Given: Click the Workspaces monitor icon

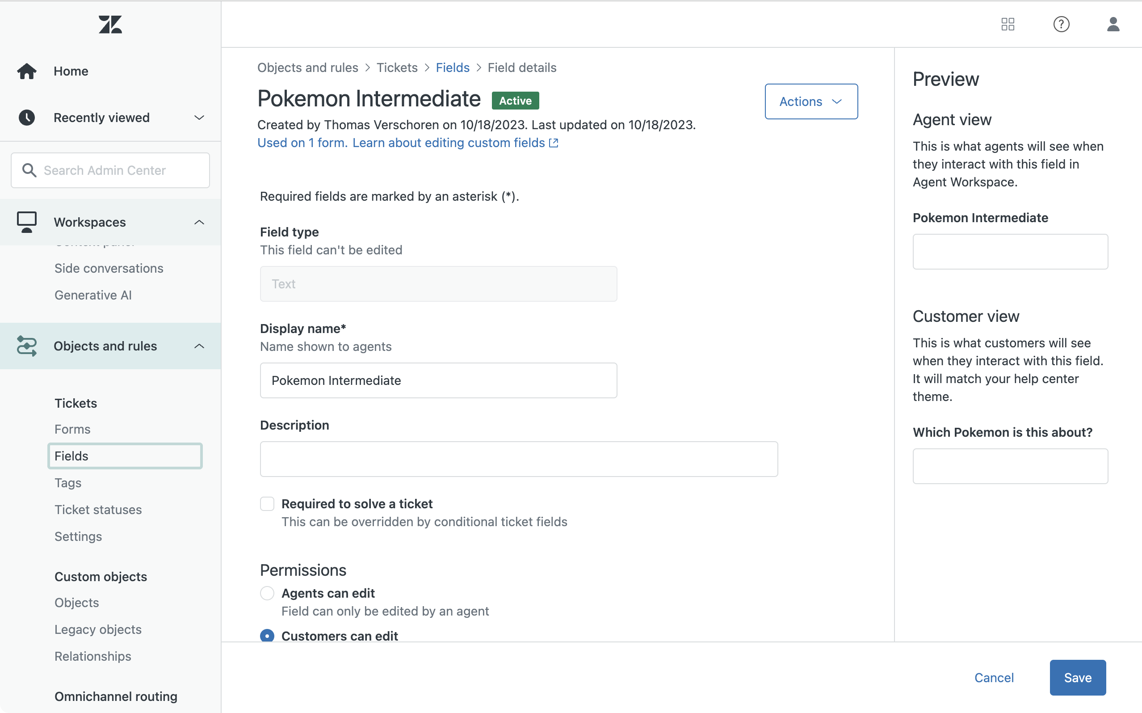Looking at the screenshot, I should [27, 222].
